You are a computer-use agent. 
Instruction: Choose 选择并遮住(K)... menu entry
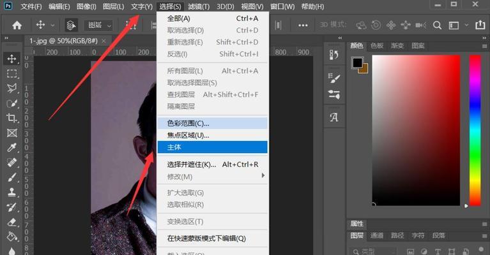click(x=213, y=164)
